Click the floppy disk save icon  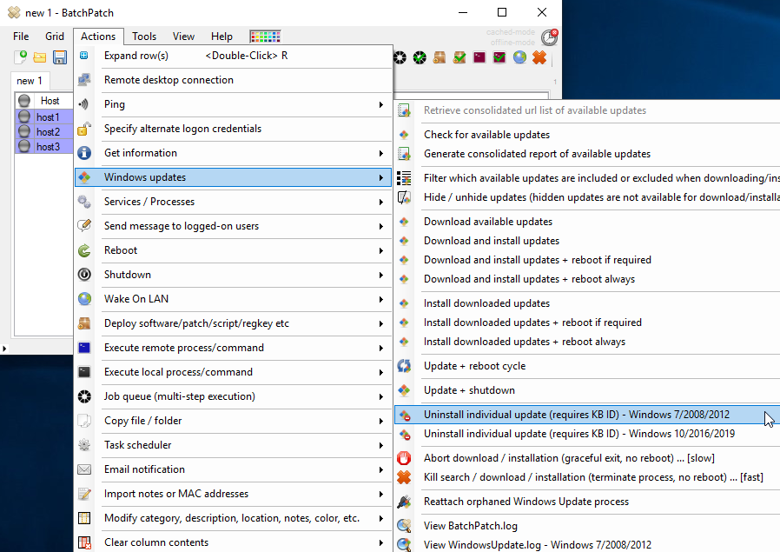[60, 57]
